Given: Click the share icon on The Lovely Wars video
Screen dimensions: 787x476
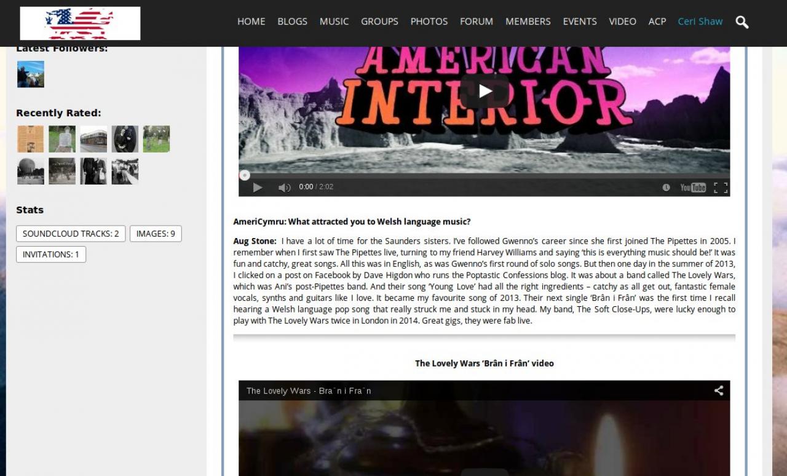Looking at the screenshot, I should click(718, 390).
